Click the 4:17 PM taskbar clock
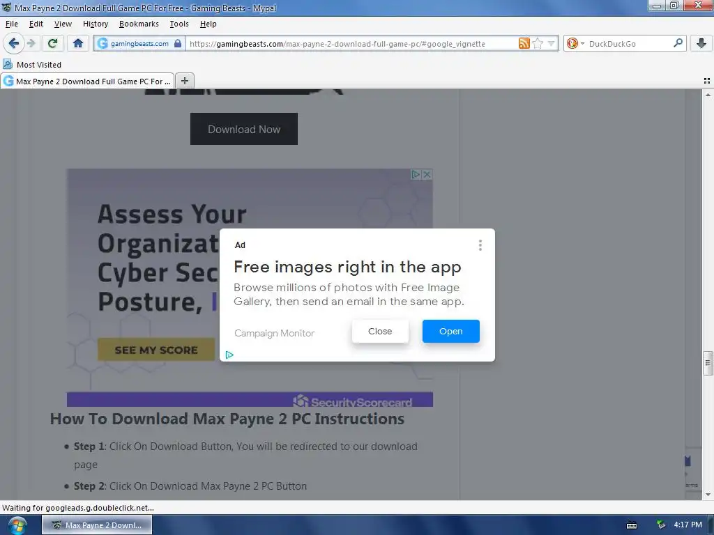Image resolution: width=714 pixels, height=535 pixels. click(688, 525)
